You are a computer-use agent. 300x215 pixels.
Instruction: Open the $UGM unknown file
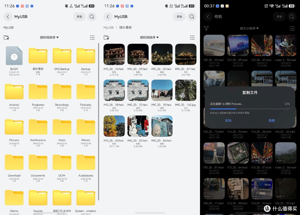coord(14,56)
